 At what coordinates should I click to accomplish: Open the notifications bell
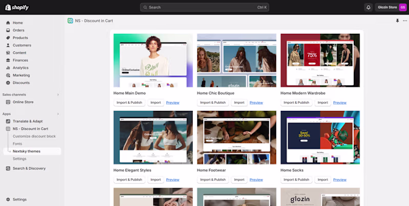[x=368, y=7]
